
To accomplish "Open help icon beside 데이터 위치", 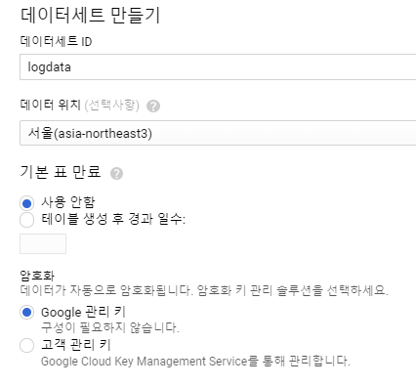I will click(153, 107).
